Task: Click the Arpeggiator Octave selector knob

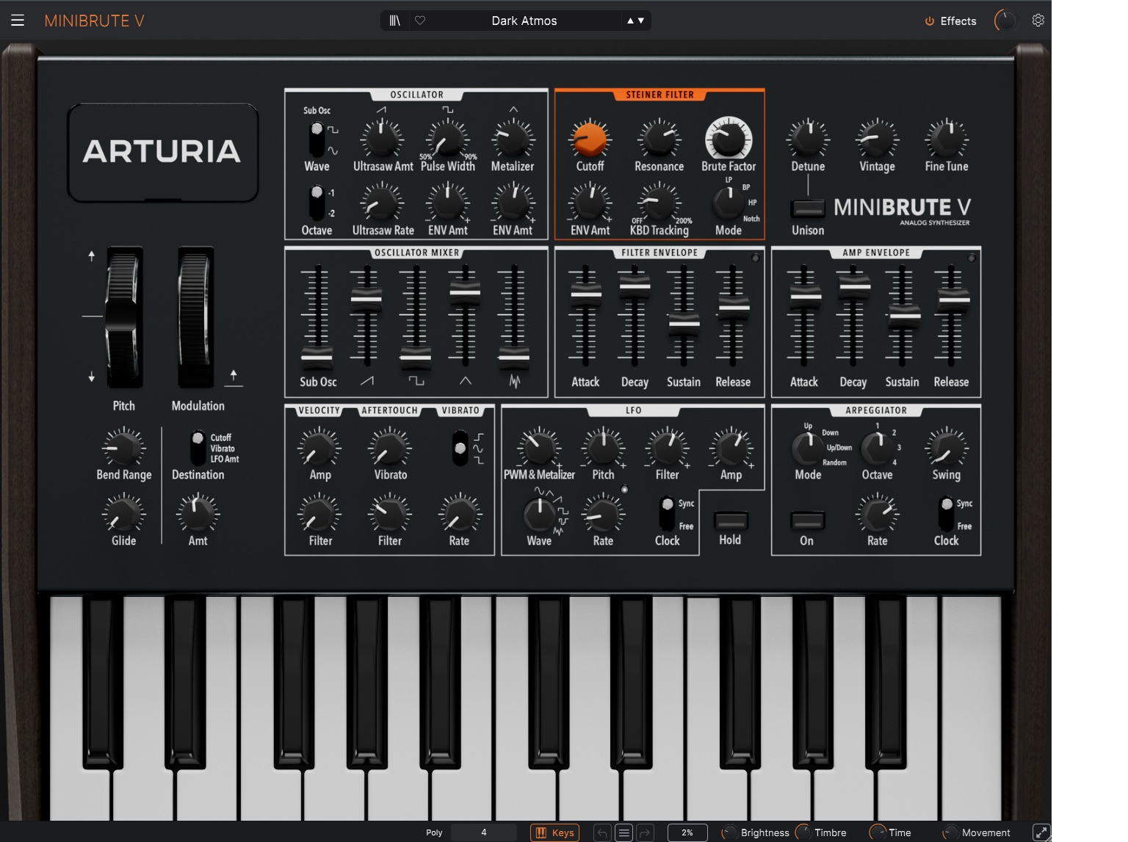Action: click(876, 449)
